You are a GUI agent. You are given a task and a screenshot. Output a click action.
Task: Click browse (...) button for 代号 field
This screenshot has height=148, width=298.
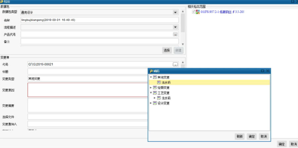[x=175, y=64]
